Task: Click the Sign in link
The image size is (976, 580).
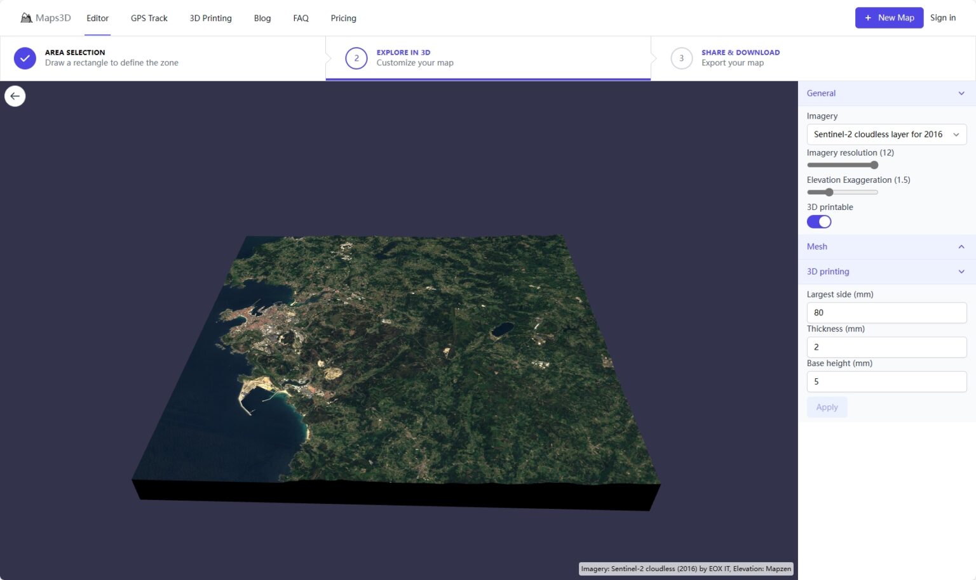Action: (x=943, y=18)
